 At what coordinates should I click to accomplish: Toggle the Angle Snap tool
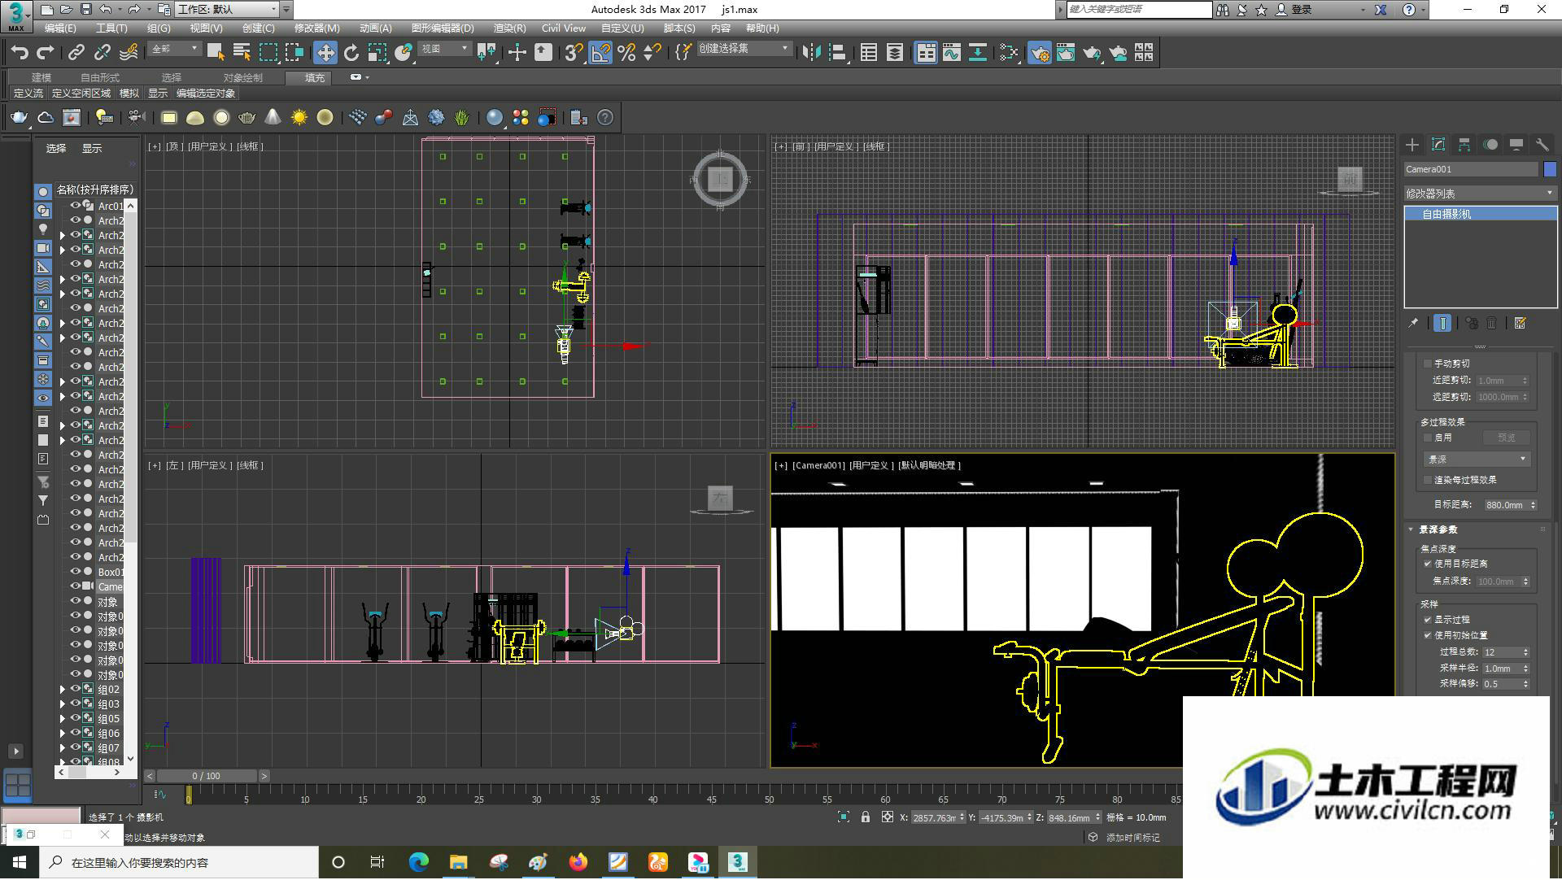[x=600, y=53]
